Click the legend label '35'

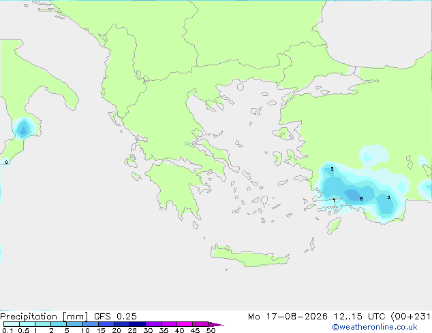(164, 330)
